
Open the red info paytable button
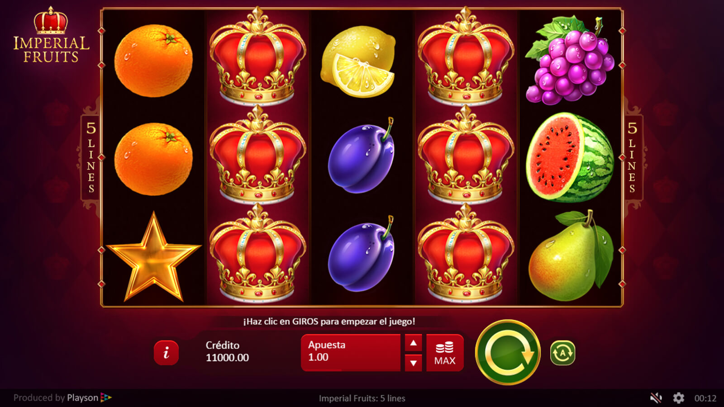tap(166, 353)
